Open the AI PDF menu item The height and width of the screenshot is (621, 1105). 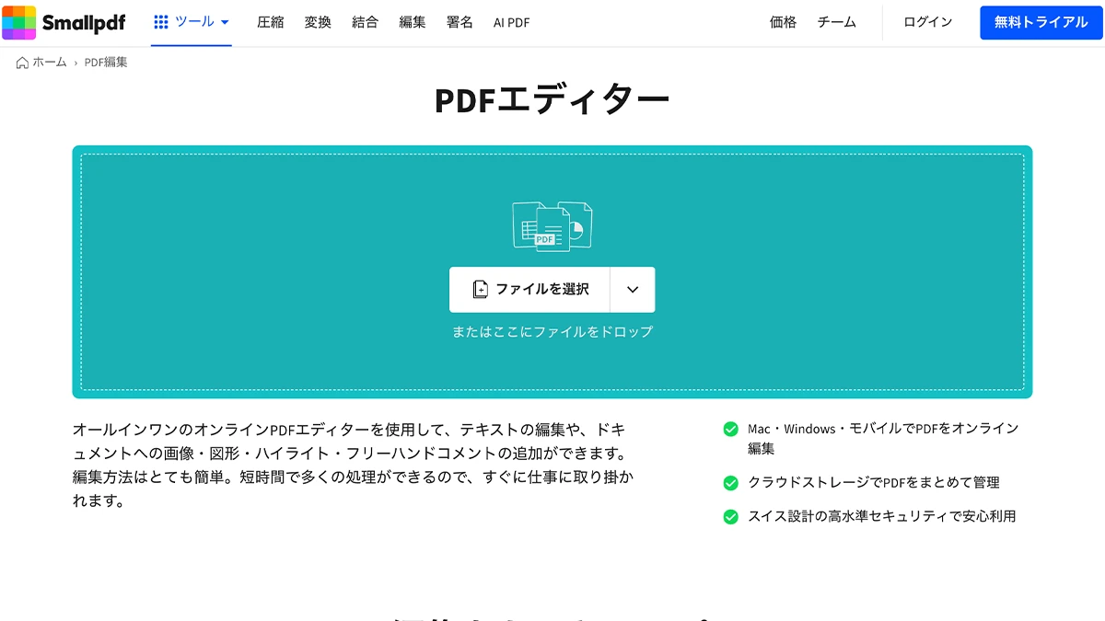512,22
